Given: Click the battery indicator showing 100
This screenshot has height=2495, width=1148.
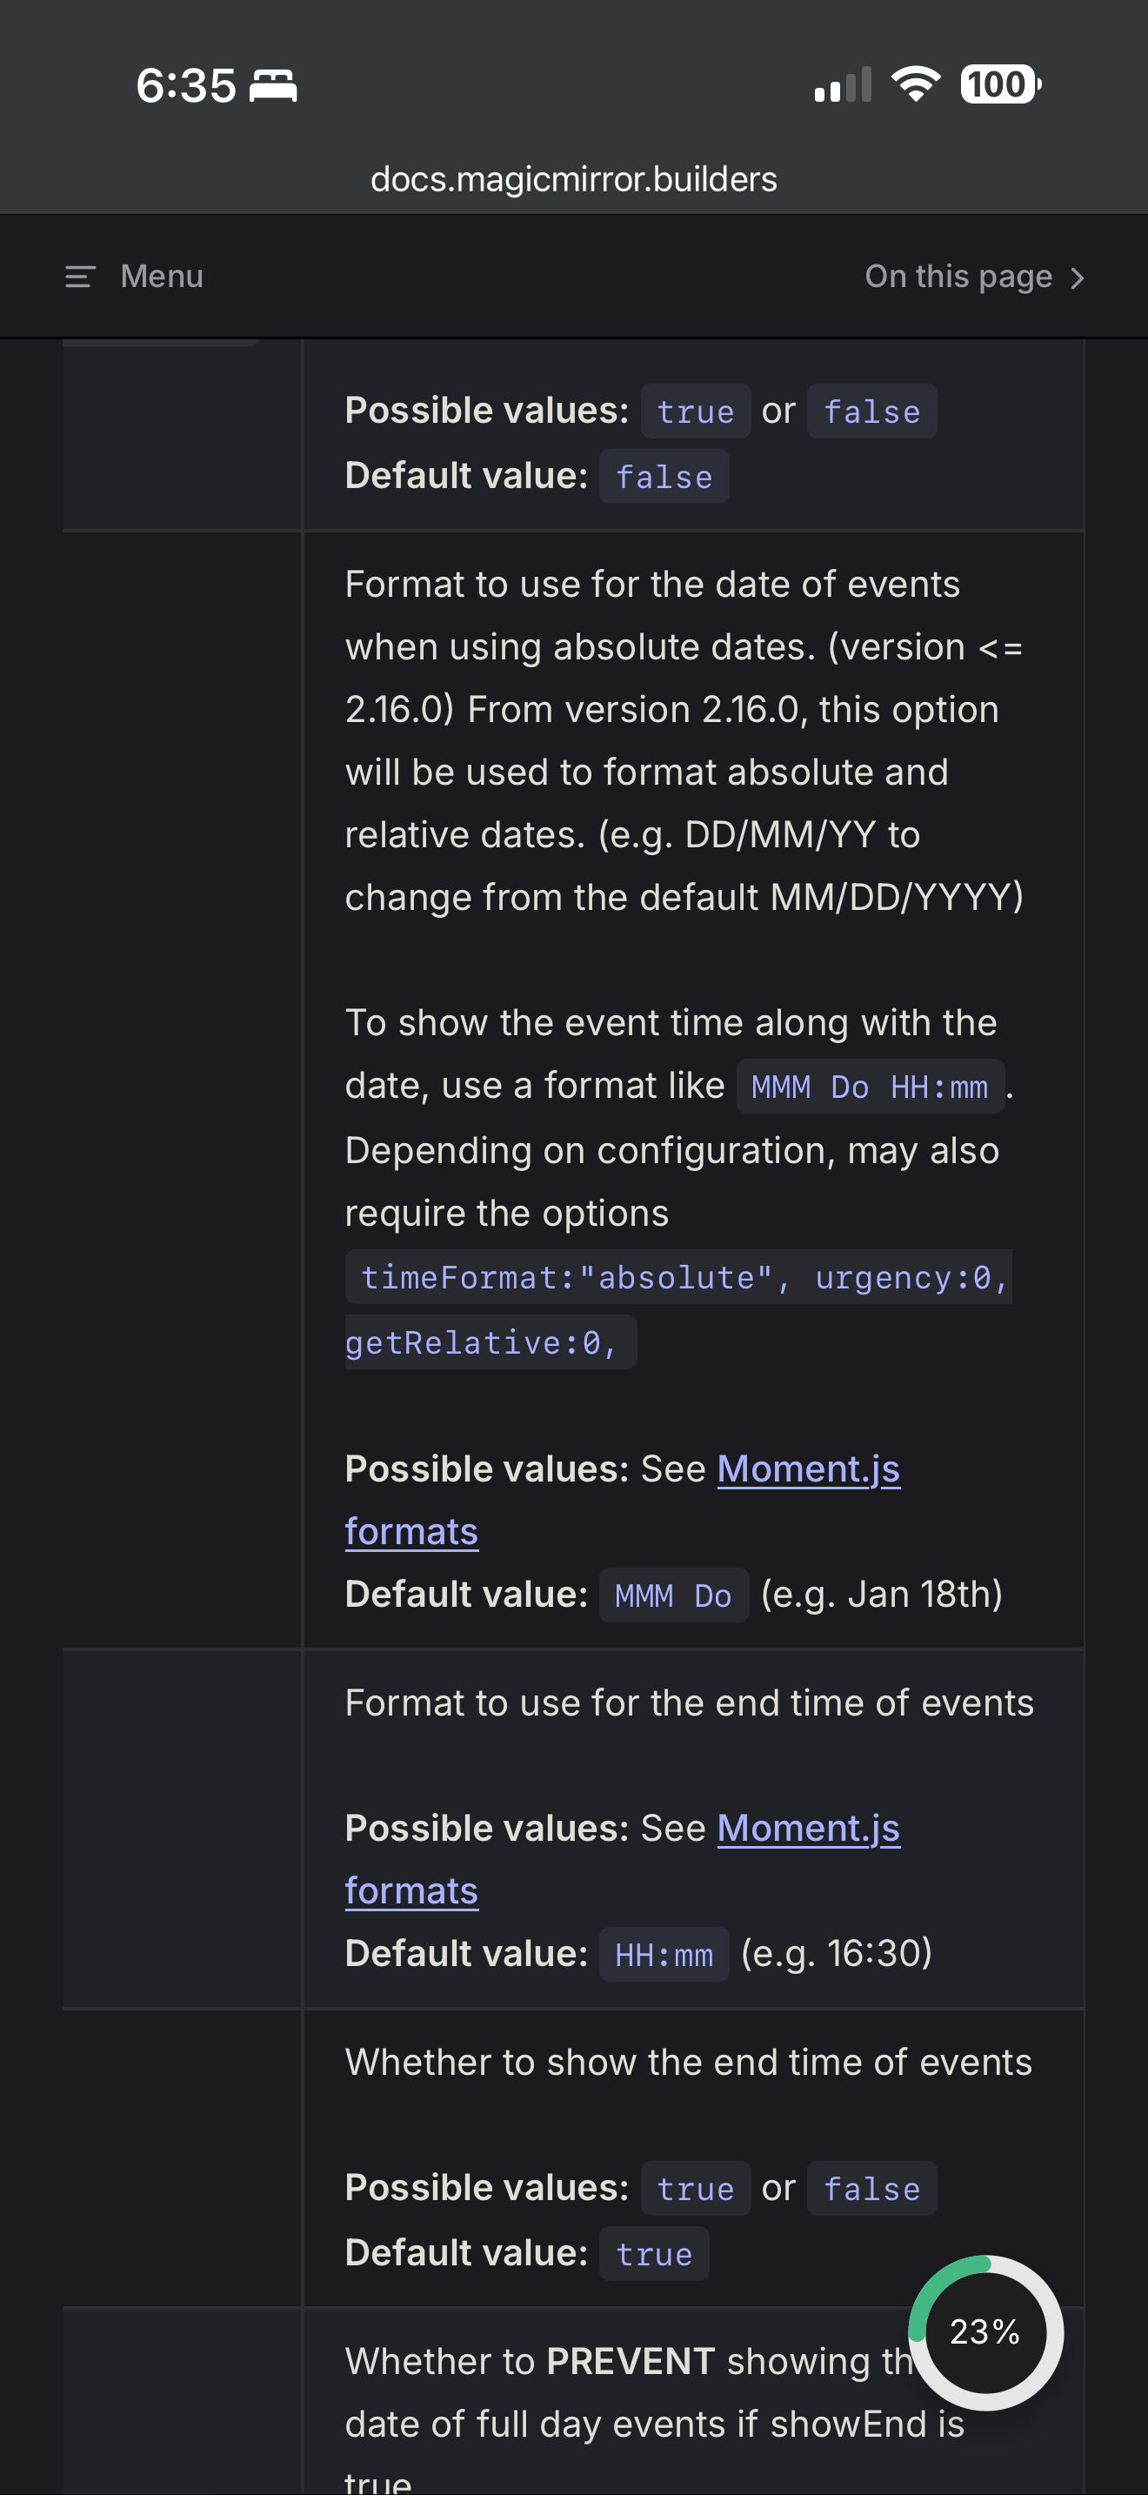Looking at the screenshot, I should click(997, 85).
